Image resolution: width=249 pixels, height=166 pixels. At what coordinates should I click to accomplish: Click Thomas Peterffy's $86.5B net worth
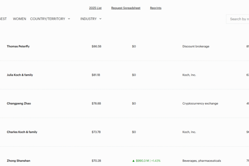96,46
